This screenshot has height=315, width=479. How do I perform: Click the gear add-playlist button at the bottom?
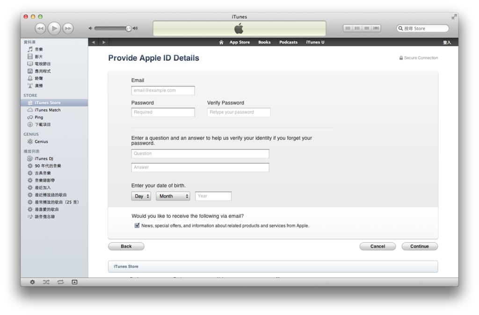coord(32,282)
